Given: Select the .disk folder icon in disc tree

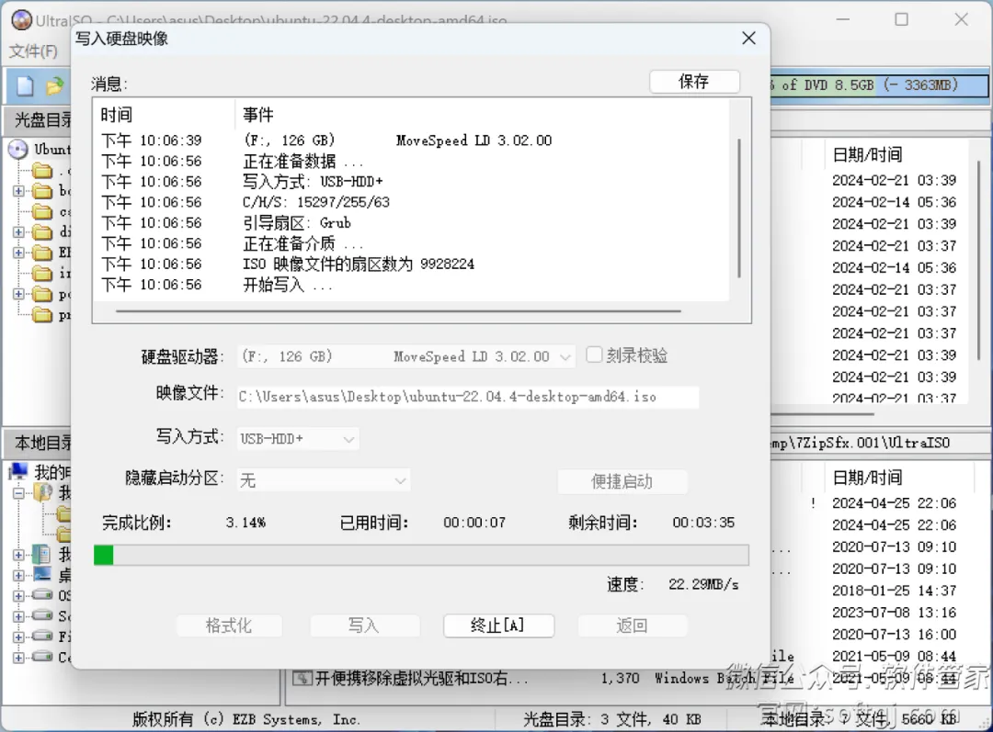Looking at the screenshot, I should point(42,171).
